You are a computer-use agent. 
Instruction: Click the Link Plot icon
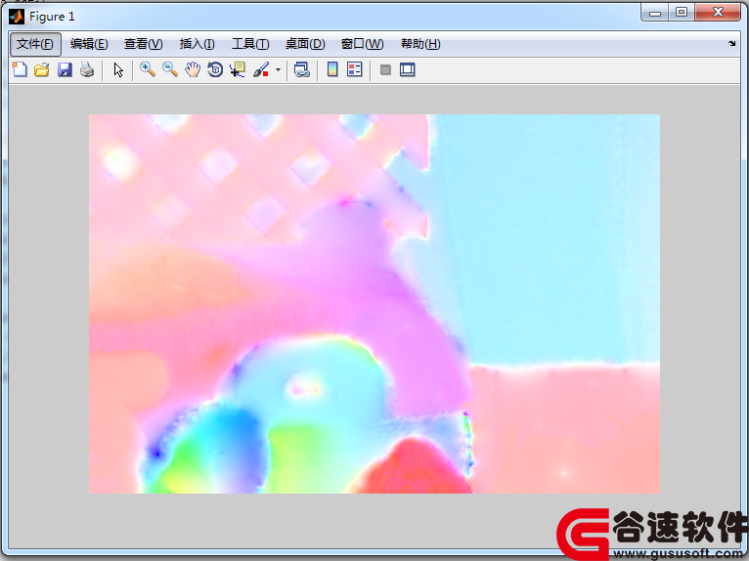point(302,69)
